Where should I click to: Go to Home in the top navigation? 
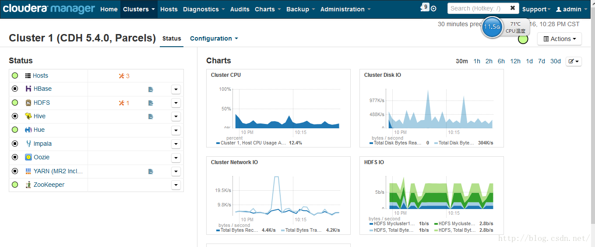[x=109, y=9]
